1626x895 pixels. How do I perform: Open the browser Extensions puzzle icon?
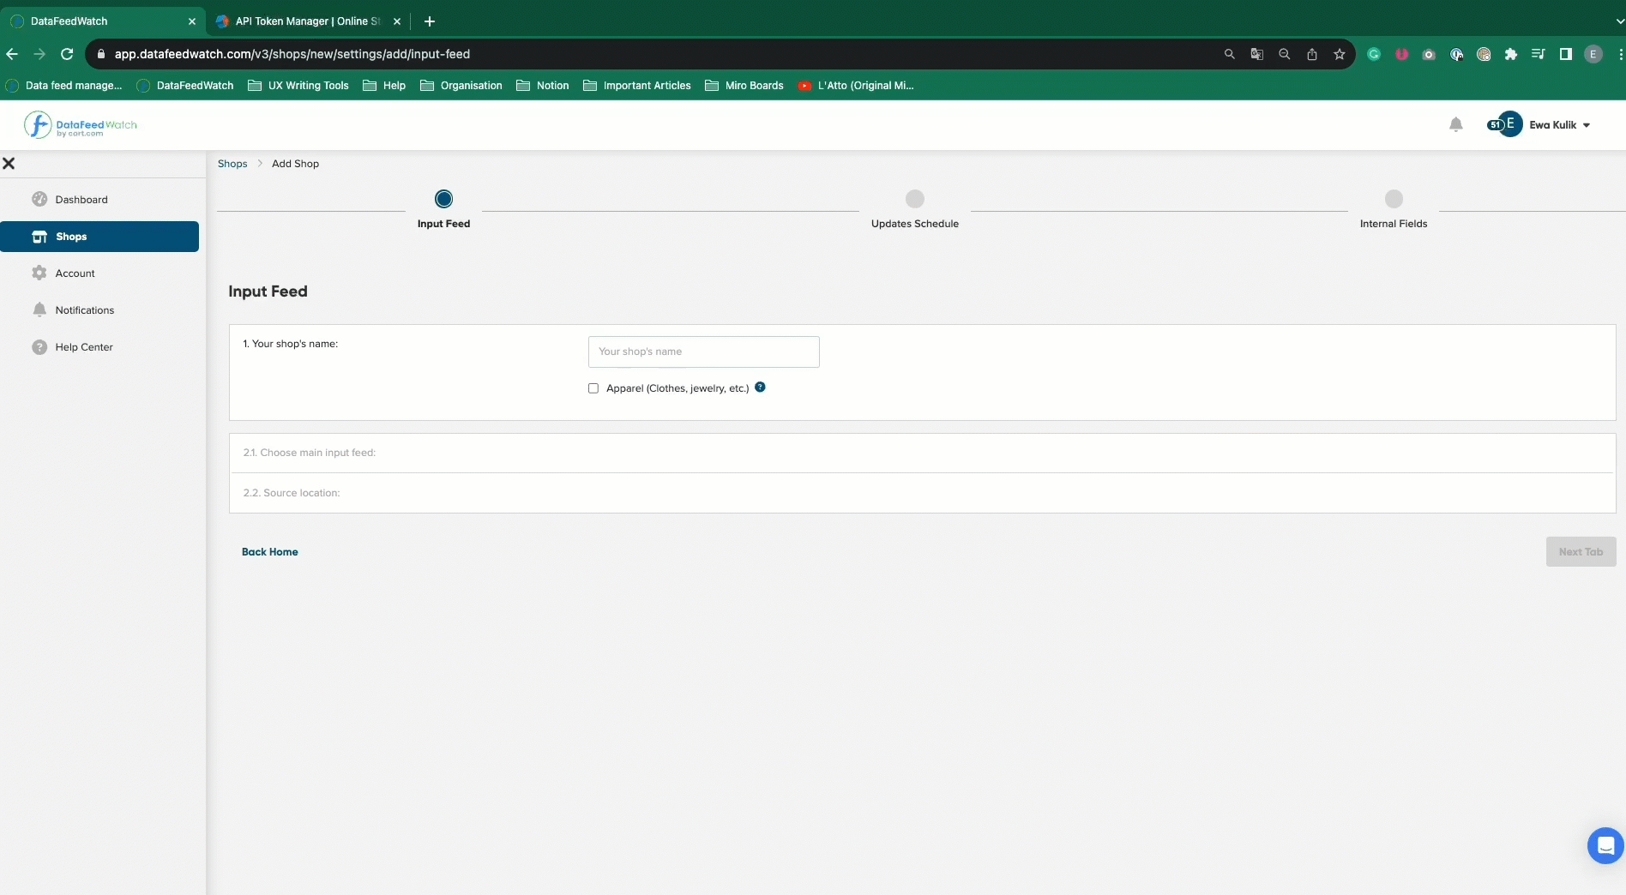click(x=1511, y=54)
